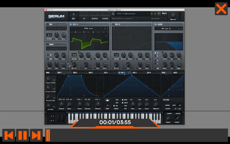Open LFO shape folder icon

107,100
